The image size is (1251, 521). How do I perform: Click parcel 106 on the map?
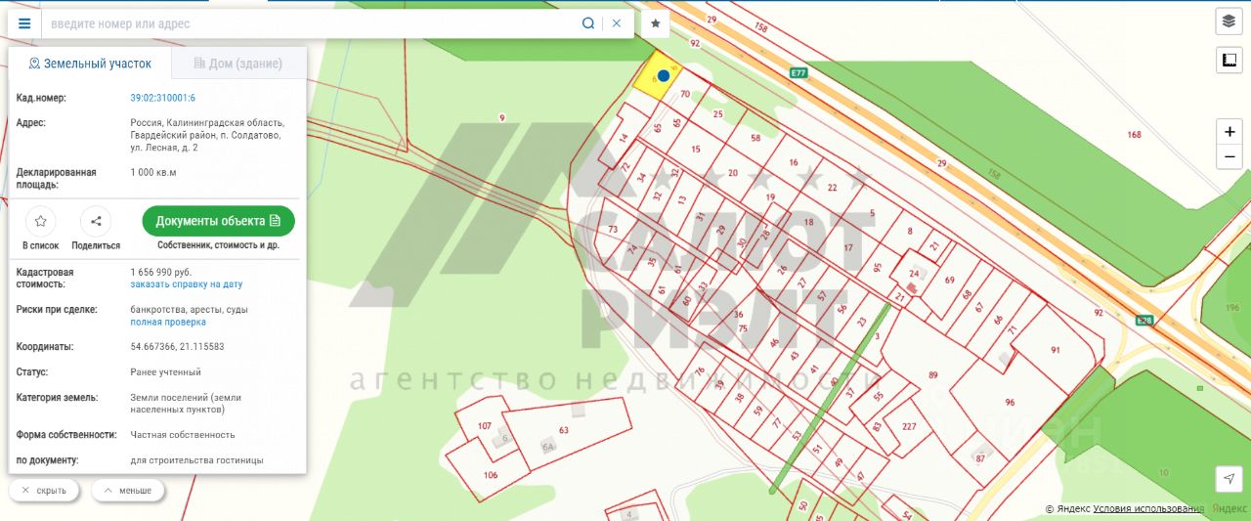(x=491, y=475)
